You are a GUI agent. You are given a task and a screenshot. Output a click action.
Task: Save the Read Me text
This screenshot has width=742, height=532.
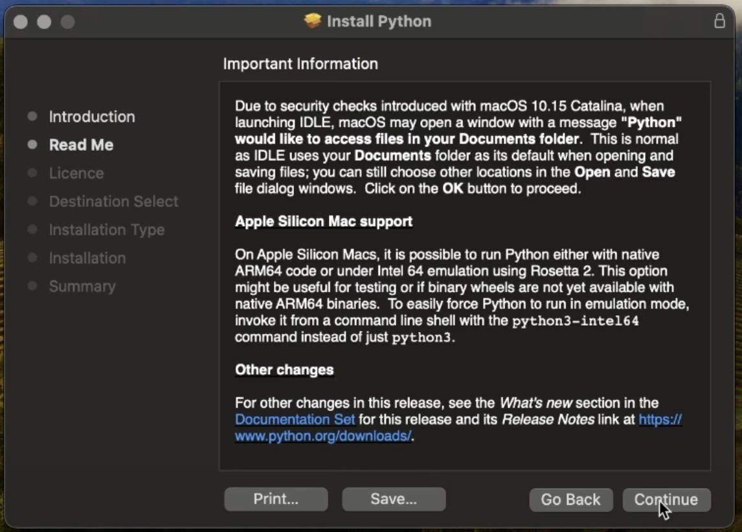point(394,500)
